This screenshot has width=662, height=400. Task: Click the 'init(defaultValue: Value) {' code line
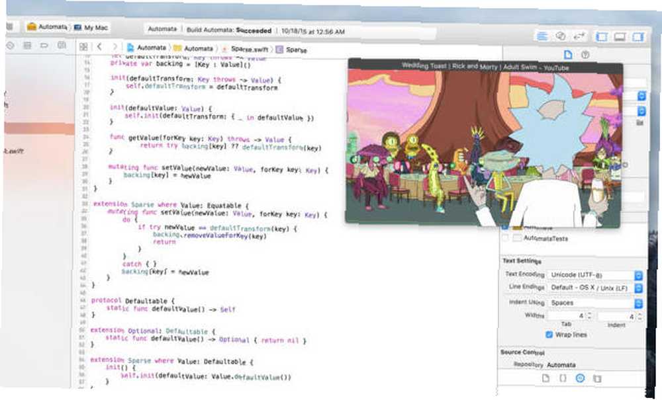161,108
